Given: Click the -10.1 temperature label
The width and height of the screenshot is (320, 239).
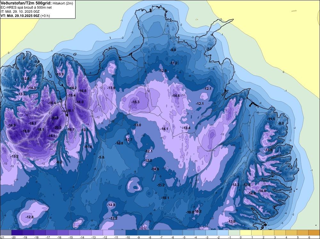Looking at the screenshot, I should [x=165, y=198].
